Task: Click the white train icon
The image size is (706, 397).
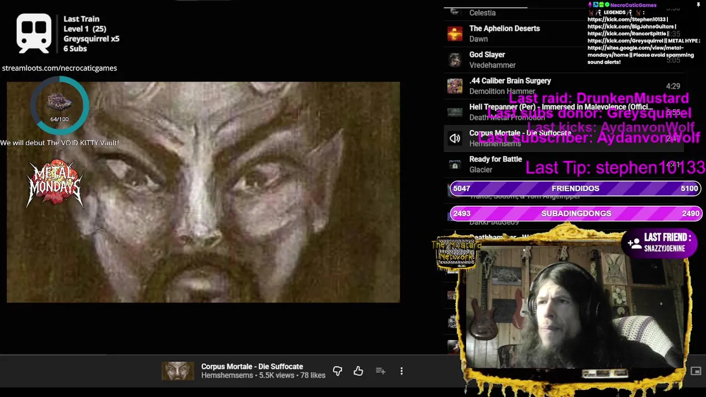Action: point(34,34)
